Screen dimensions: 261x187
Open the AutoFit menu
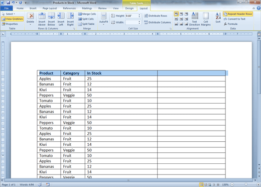(103, 19)
